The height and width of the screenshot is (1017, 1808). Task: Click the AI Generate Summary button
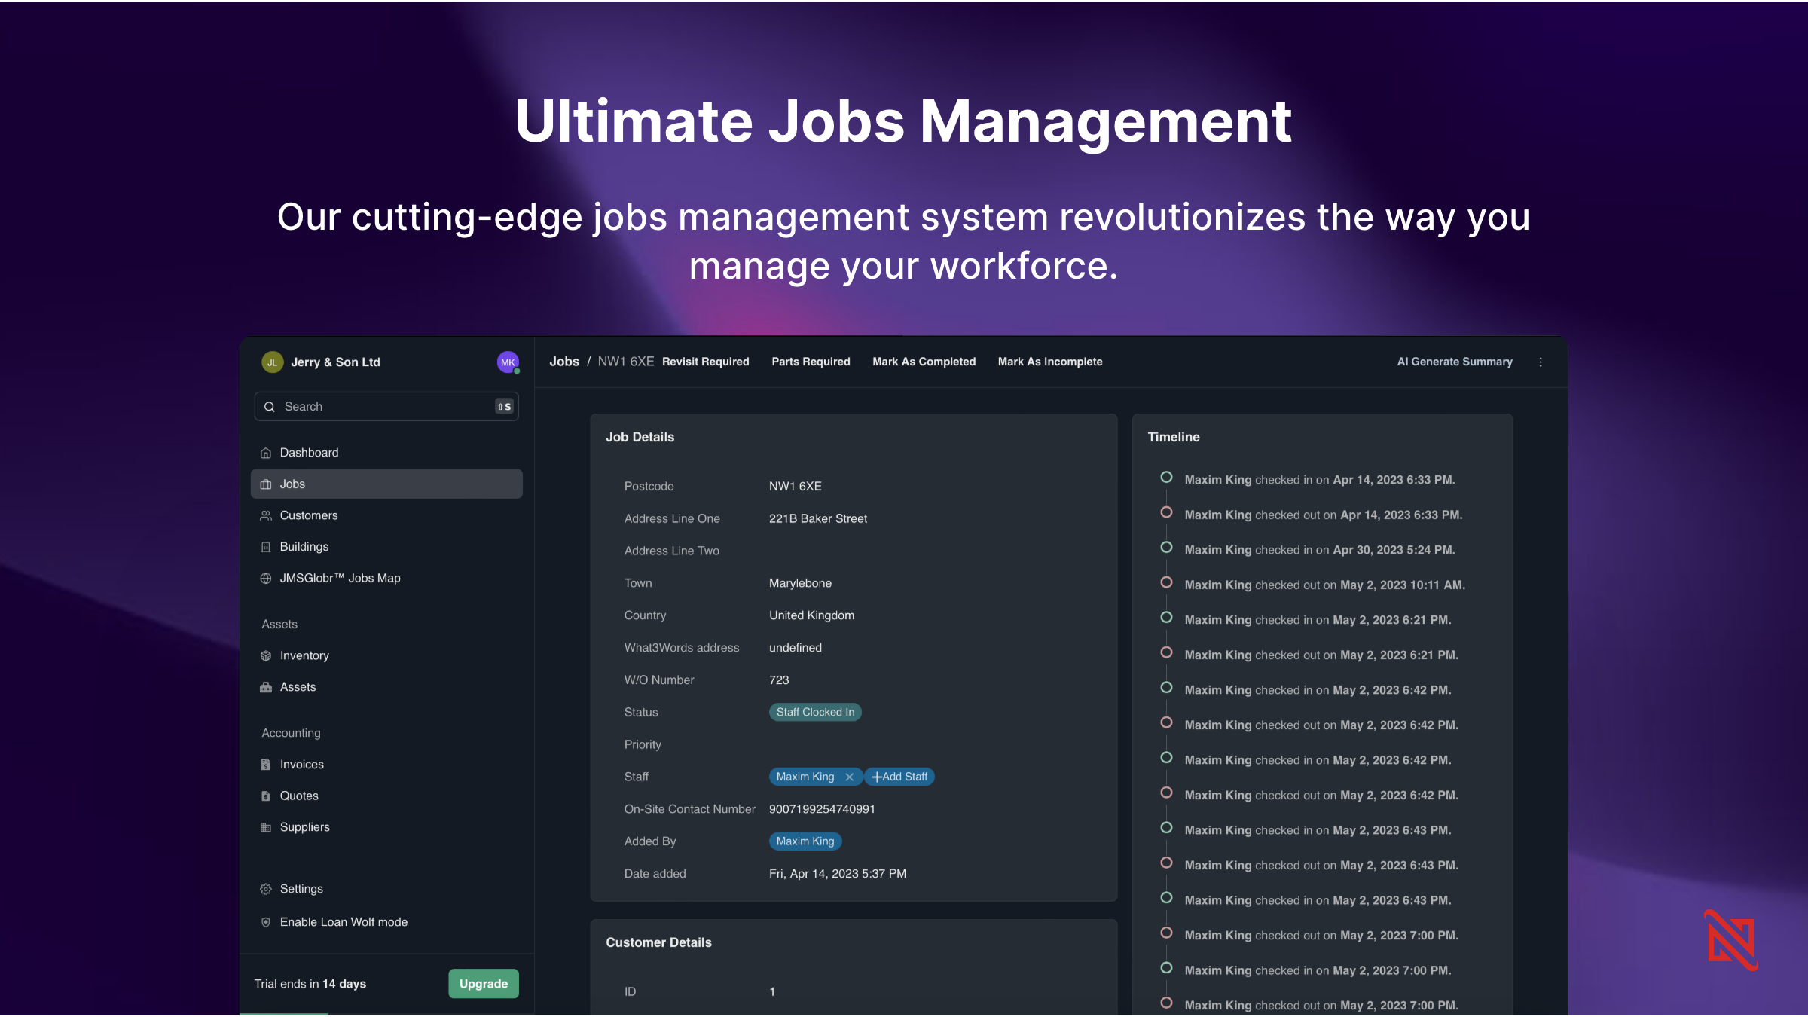1454,362
